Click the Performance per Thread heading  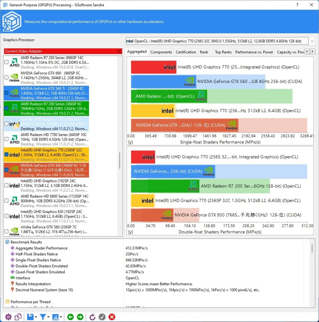coord(30,302)
